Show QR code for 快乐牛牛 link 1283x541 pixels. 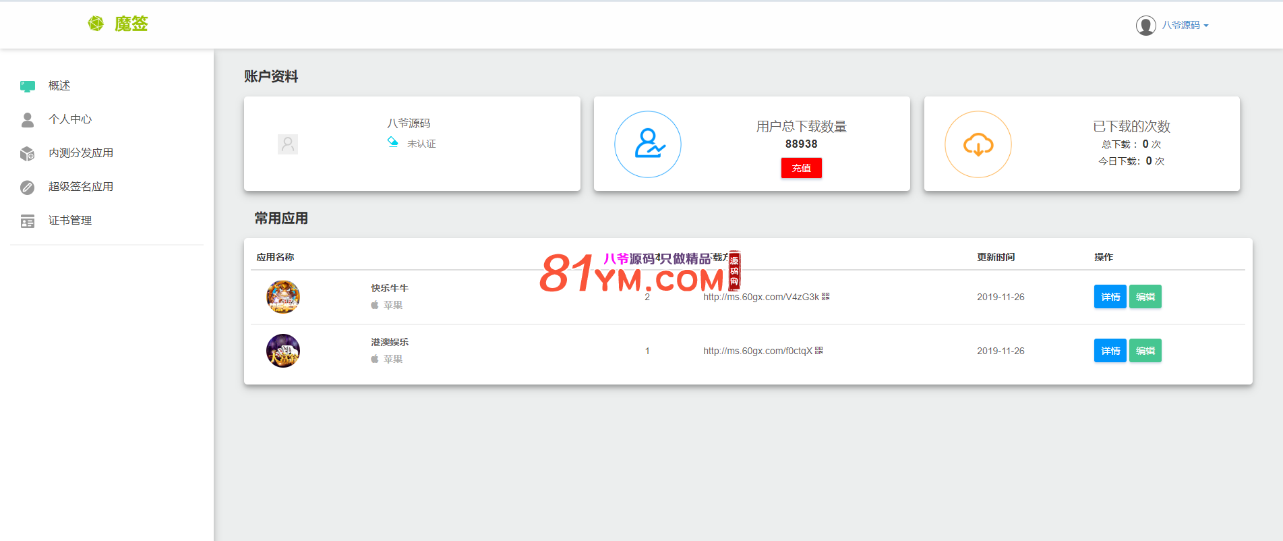click(x=826, y=297)
